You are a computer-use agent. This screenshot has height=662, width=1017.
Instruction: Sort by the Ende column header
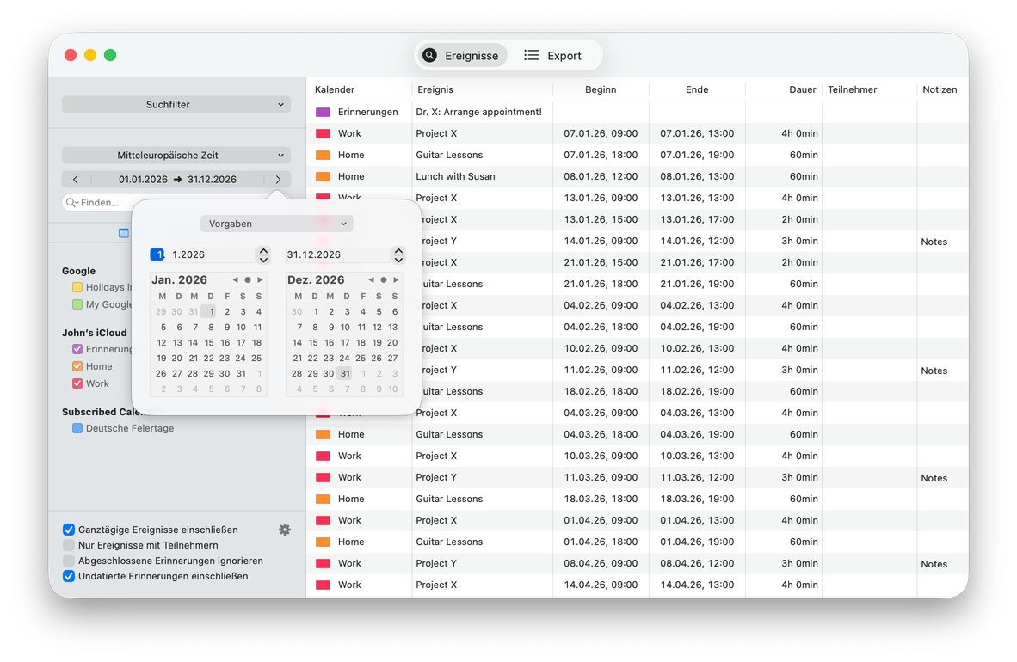tap(697, 89)
